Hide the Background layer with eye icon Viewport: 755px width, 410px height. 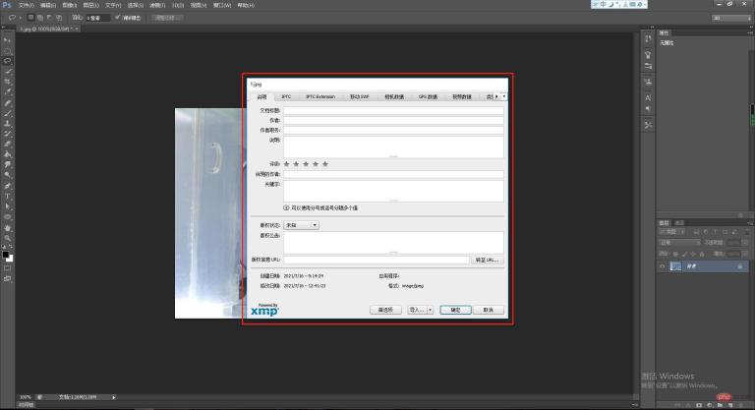[662, 266]
